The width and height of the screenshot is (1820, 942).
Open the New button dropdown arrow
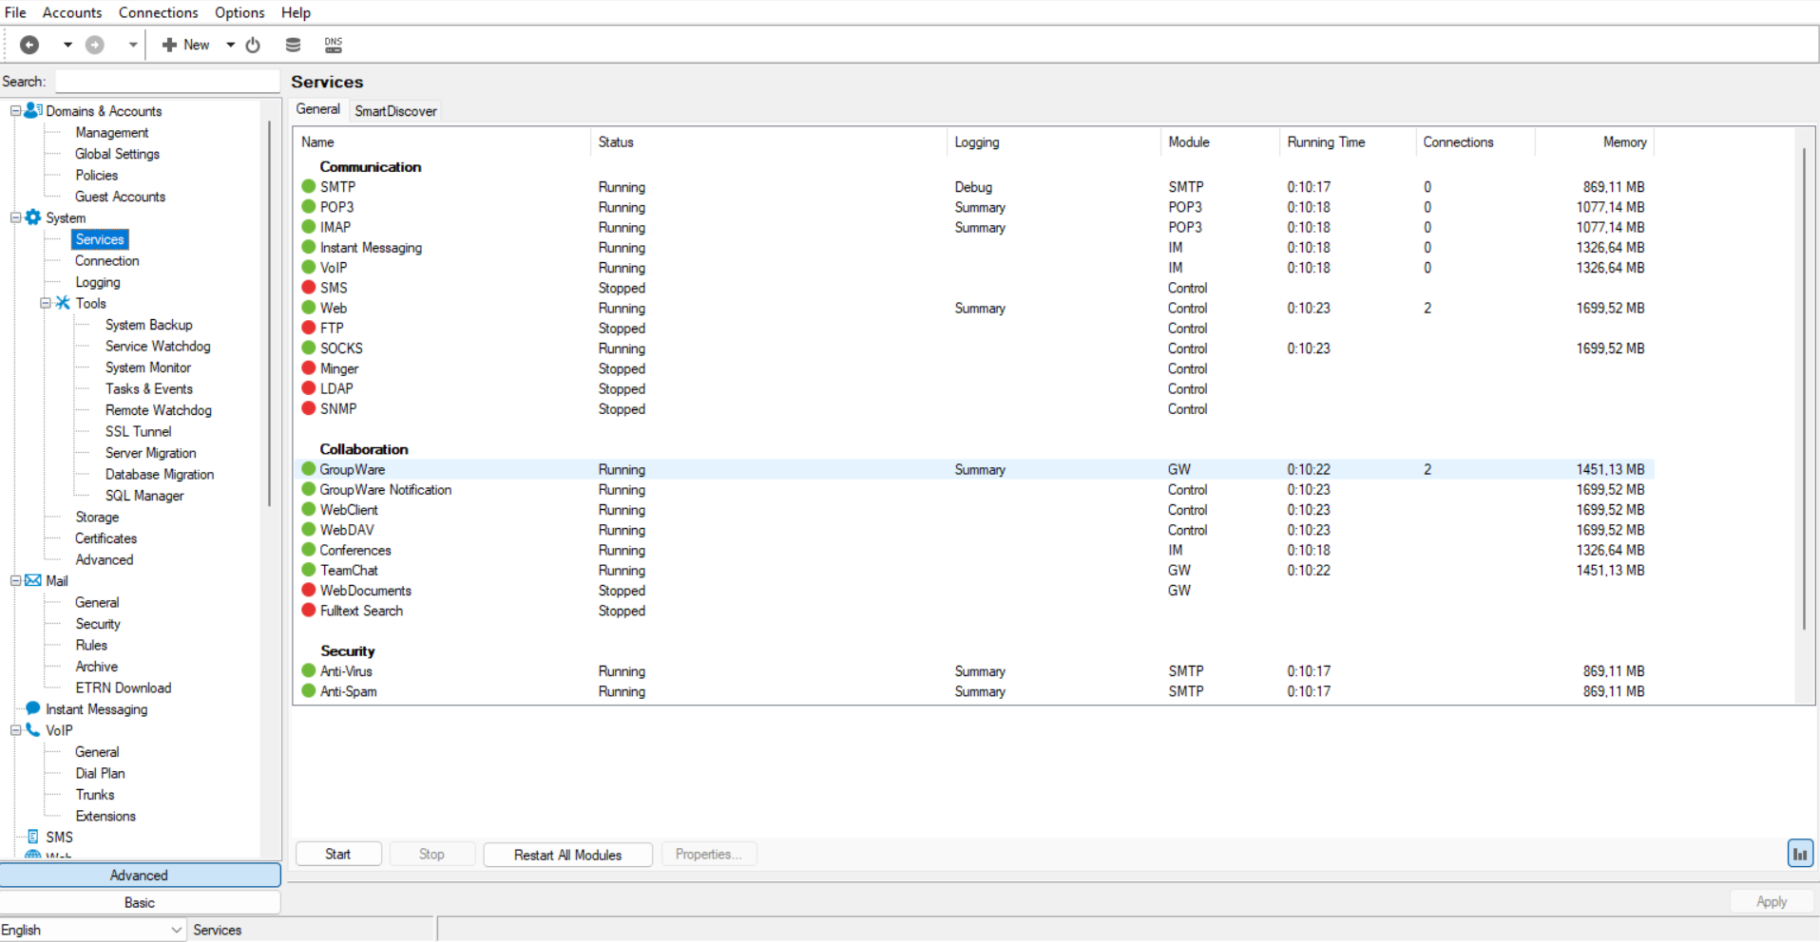(230, 45)
